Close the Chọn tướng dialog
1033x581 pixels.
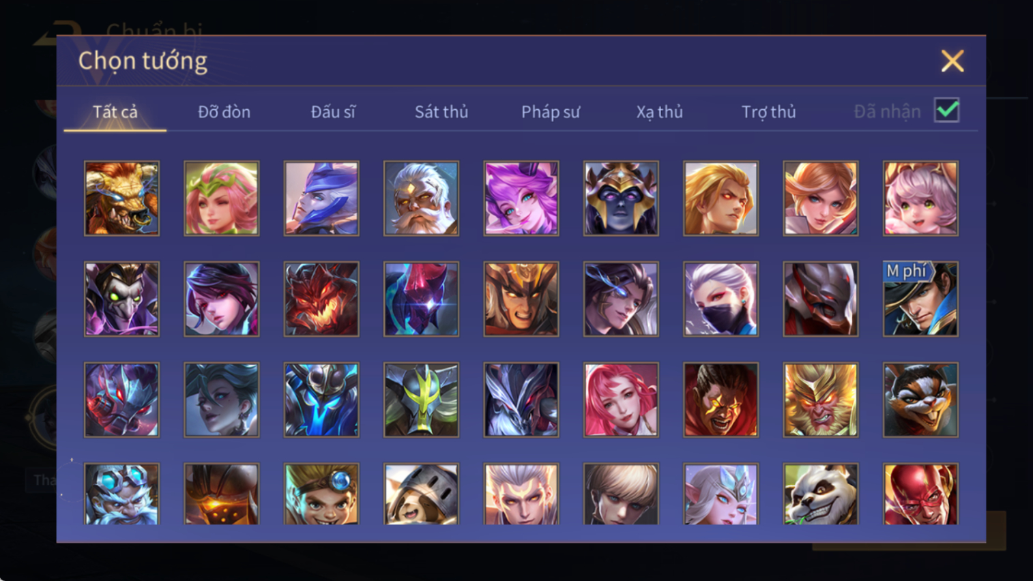(952, 61)
